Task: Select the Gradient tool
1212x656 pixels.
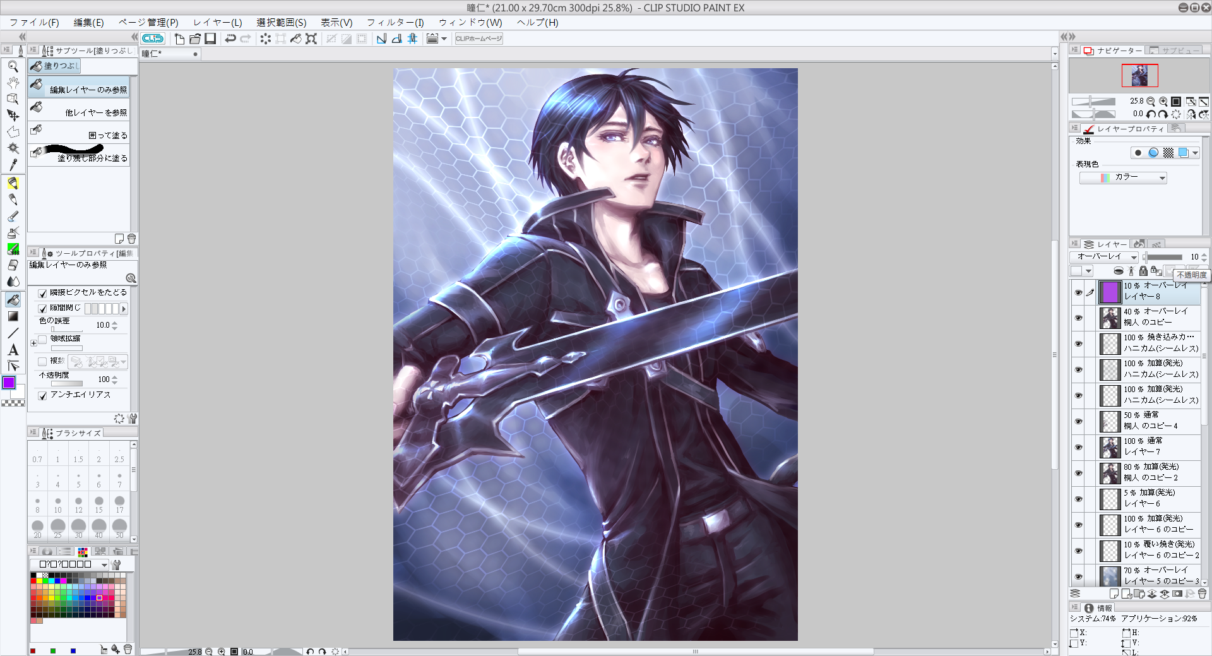Action: (x=13, y=316)
